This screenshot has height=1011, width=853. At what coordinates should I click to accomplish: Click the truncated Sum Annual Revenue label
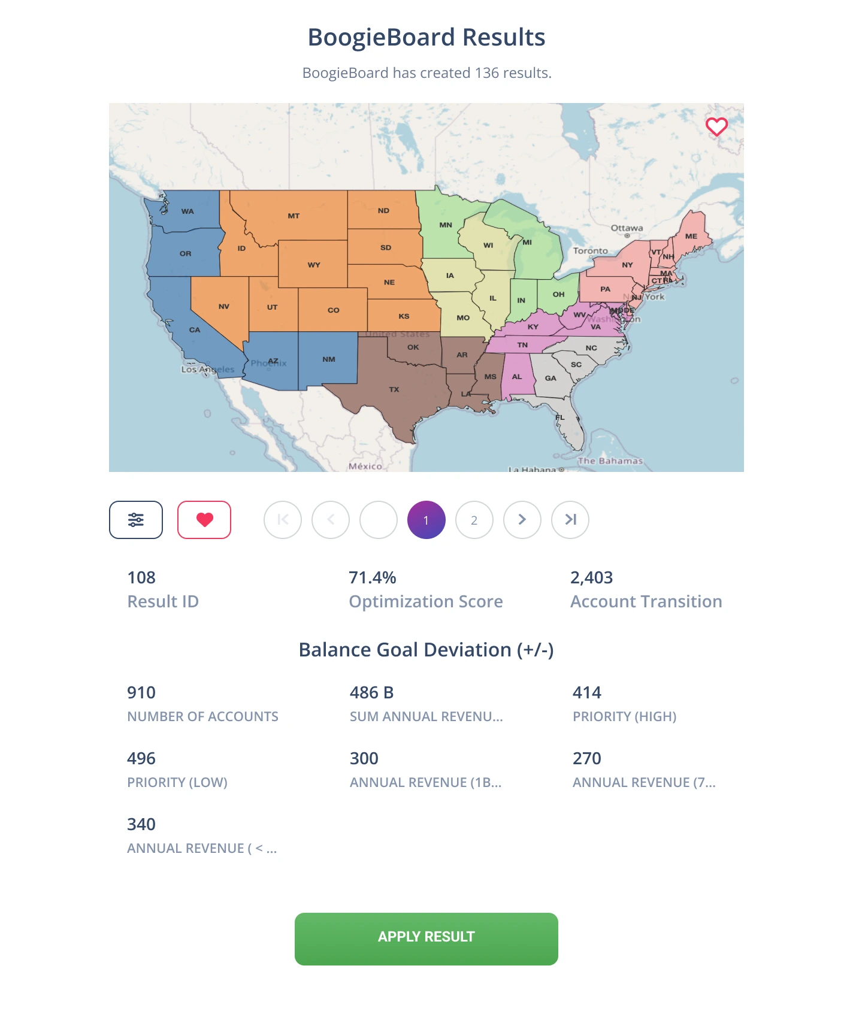pyautogui.click(x=426, y=716)
